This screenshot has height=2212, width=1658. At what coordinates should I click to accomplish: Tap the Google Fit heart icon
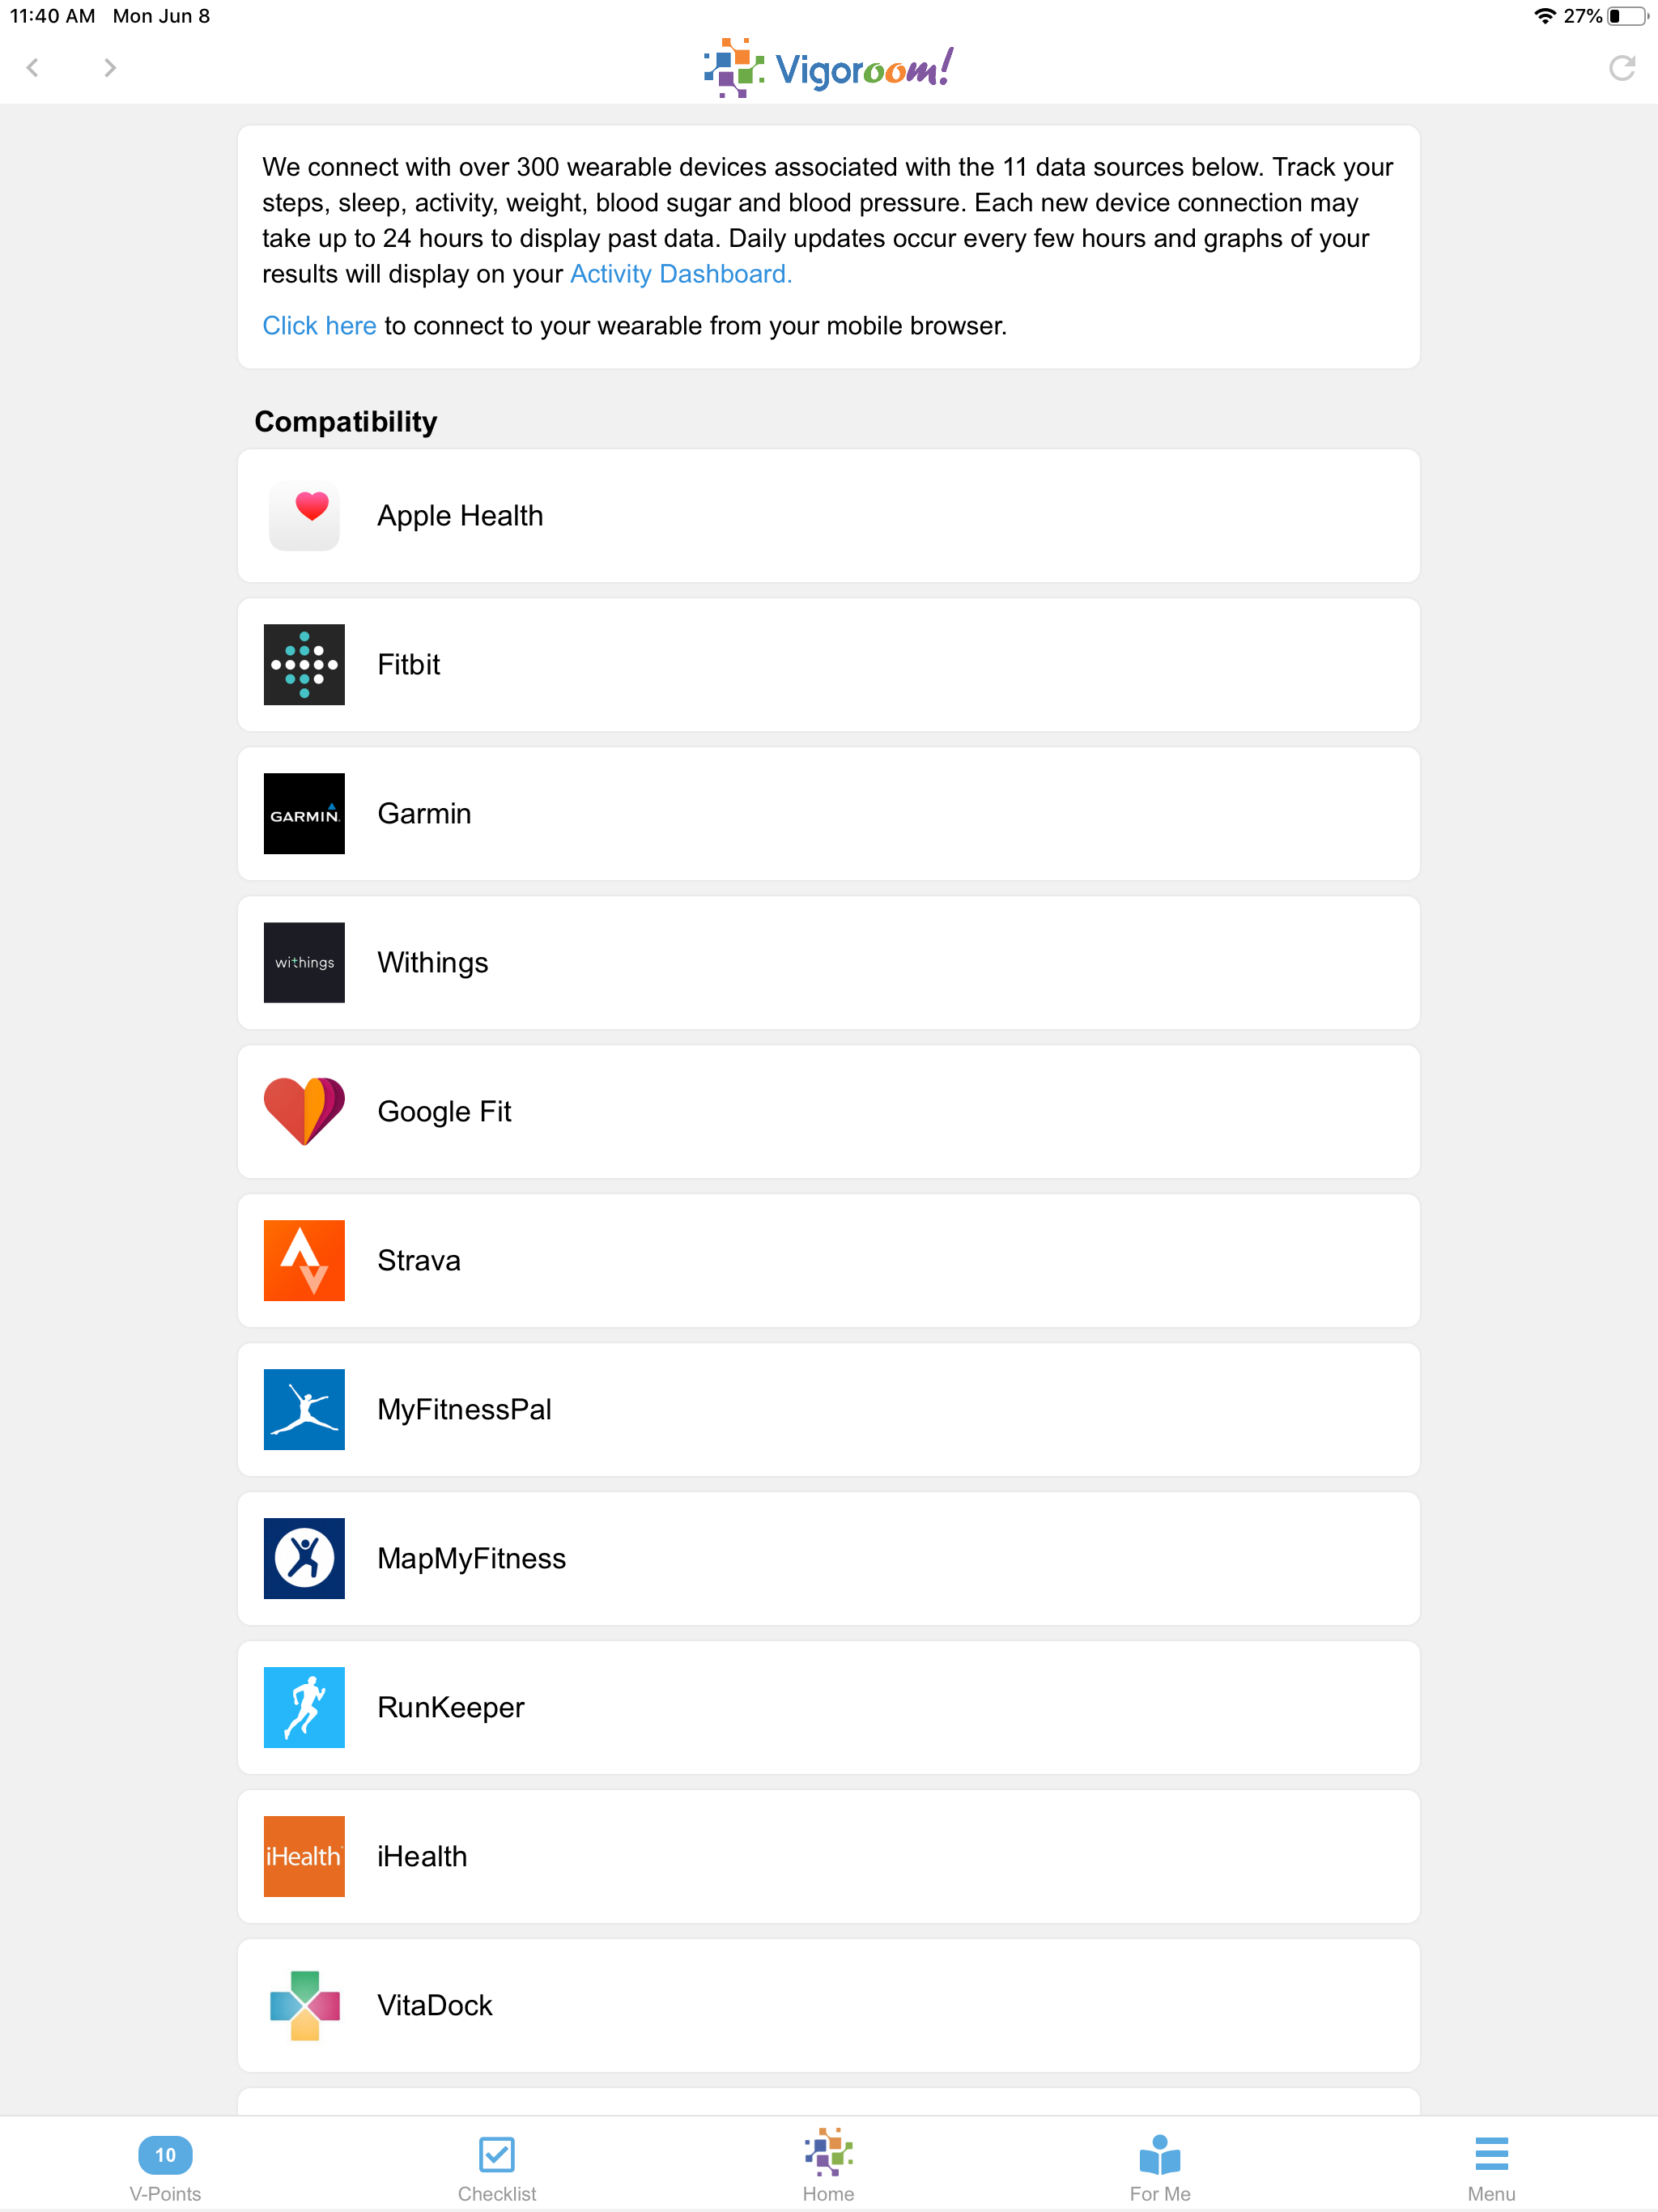tap(304, 1111)
